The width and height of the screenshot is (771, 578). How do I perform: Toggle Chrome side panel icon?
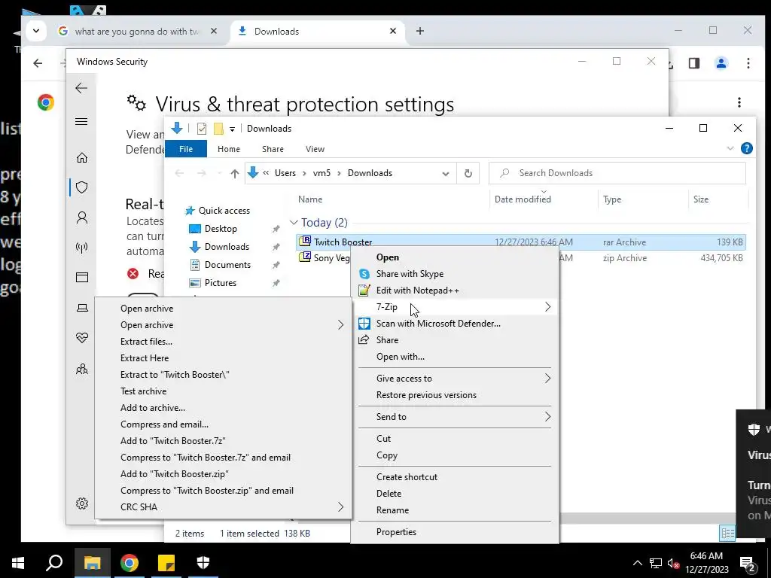click(x=693, y=63)
